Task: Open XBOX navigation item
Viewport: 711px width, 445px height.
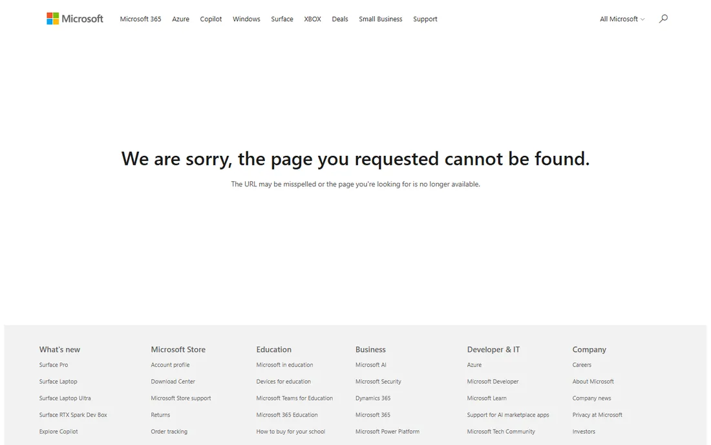Action: tap(312, 19)
